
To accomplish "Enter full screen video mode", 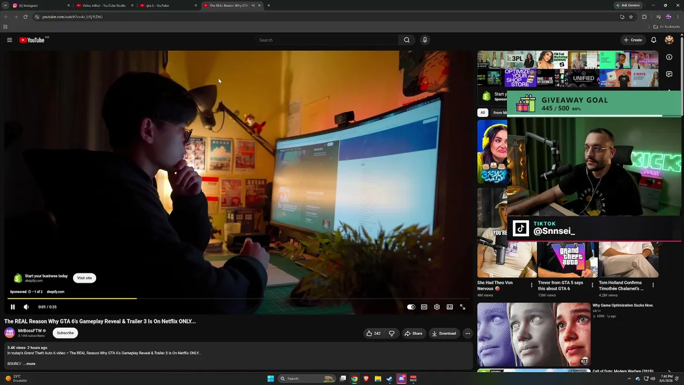I will tap(462, 307).
